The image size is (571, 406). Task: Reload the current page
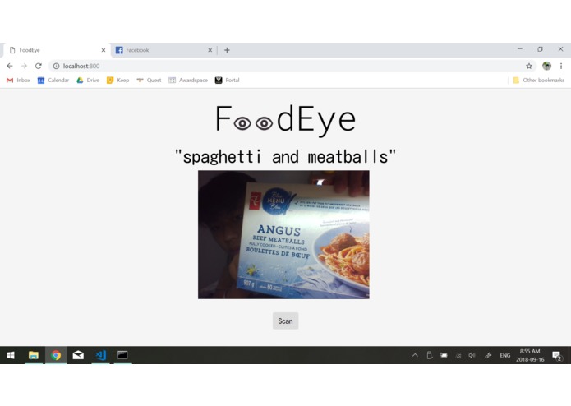click(x=39, y=66)
